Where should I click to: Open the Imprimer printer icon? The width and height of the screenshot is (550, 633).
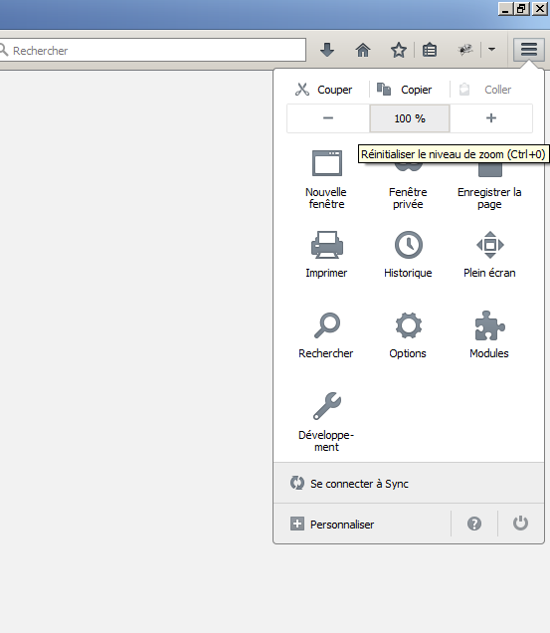326,255
